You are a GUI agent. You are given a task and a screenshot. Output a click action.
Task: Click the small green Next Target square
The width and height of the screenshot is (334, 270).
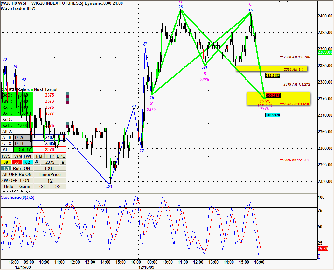(32, 90)
